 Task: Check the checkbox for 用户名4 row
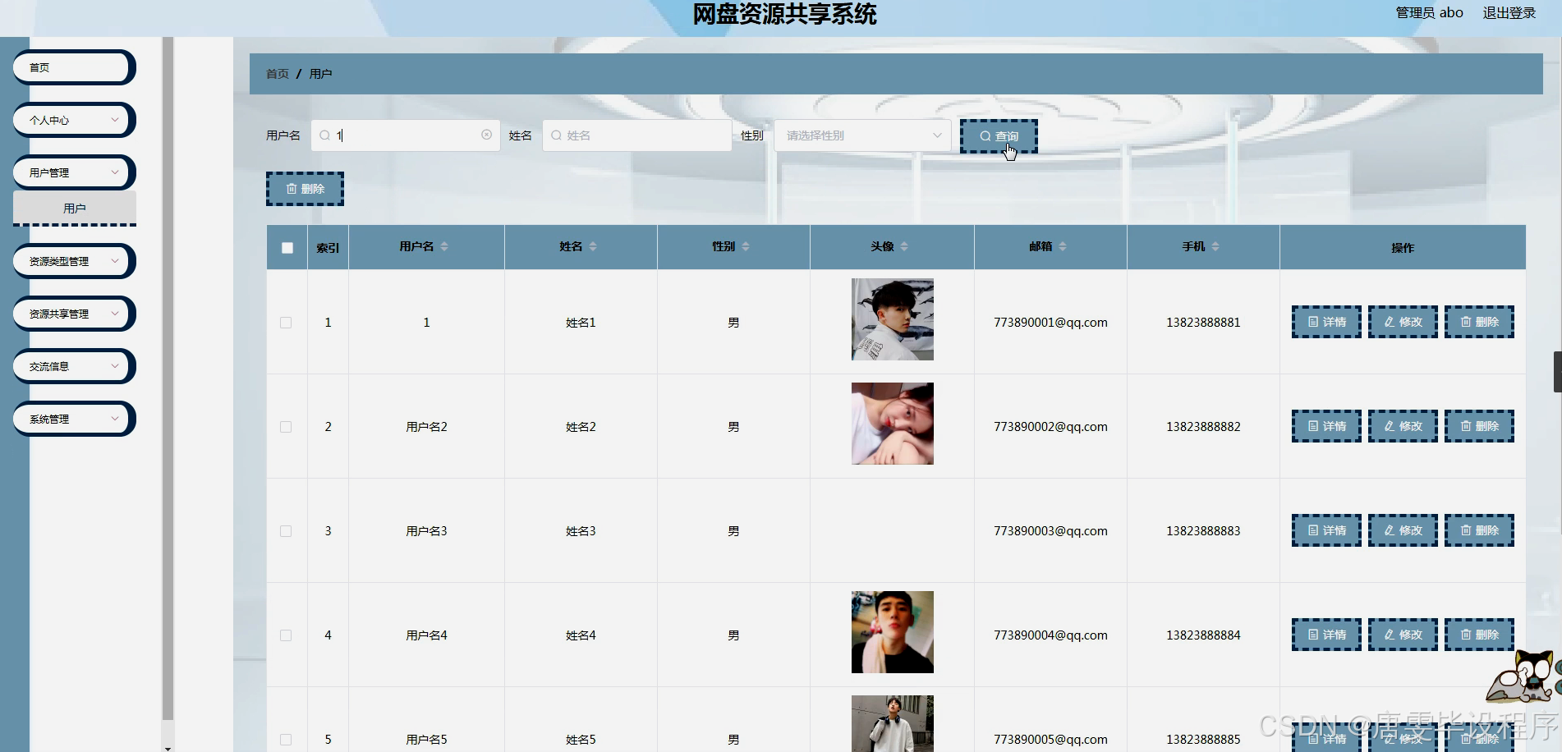coord(286,635)
